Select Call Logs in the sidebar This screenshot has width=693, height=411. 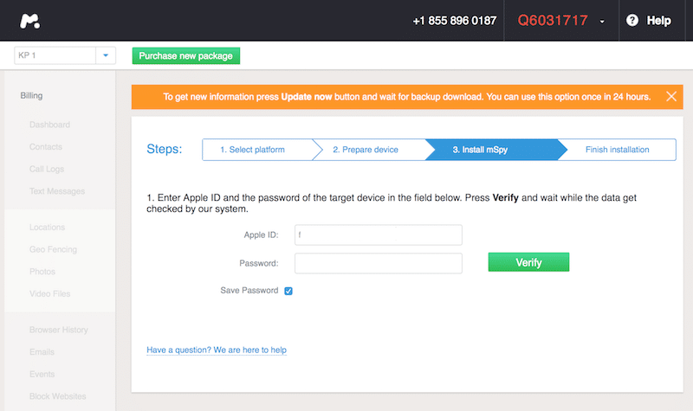pyautogui.click(x=47, y=169)
